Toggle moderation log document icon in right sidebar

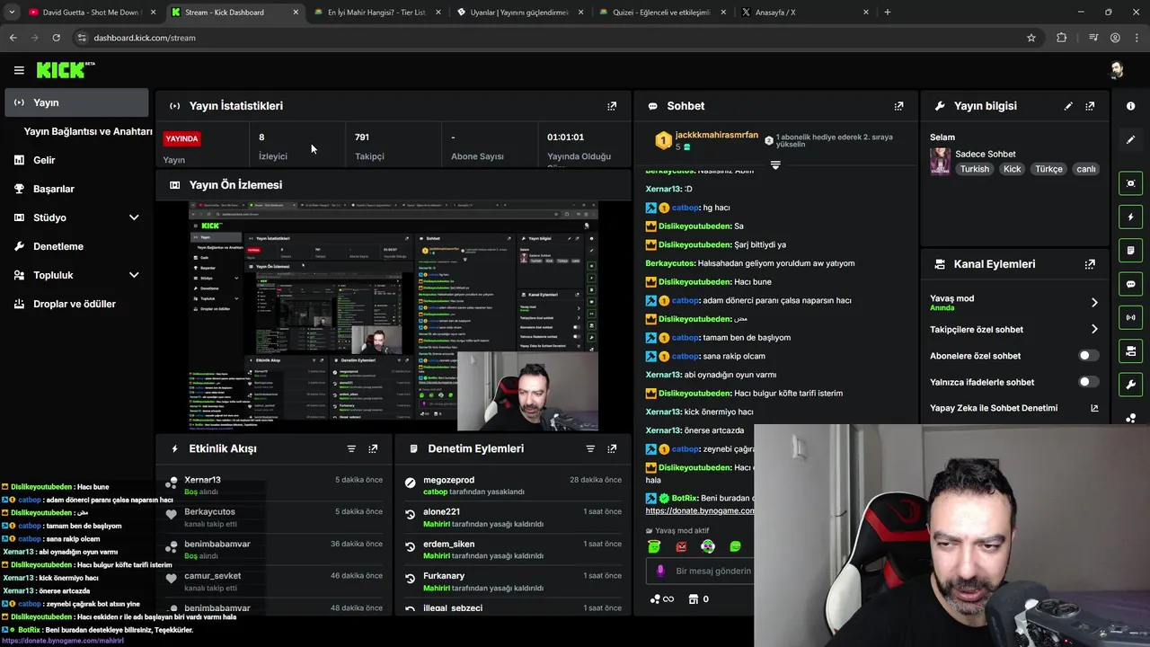1130,250
